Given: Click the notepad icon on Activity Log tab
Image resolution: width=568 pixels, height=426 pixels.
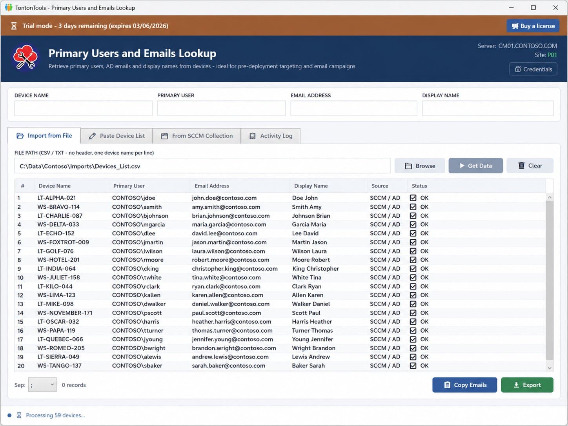Looking at the screenshot, I should [x=253, y=136].
